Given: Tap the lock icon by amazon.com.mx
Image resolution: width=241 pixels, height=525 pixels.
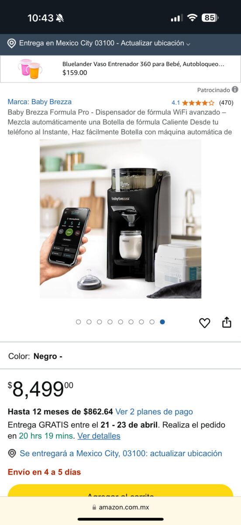Looking at the screenshot, I should tap(94, 507).
